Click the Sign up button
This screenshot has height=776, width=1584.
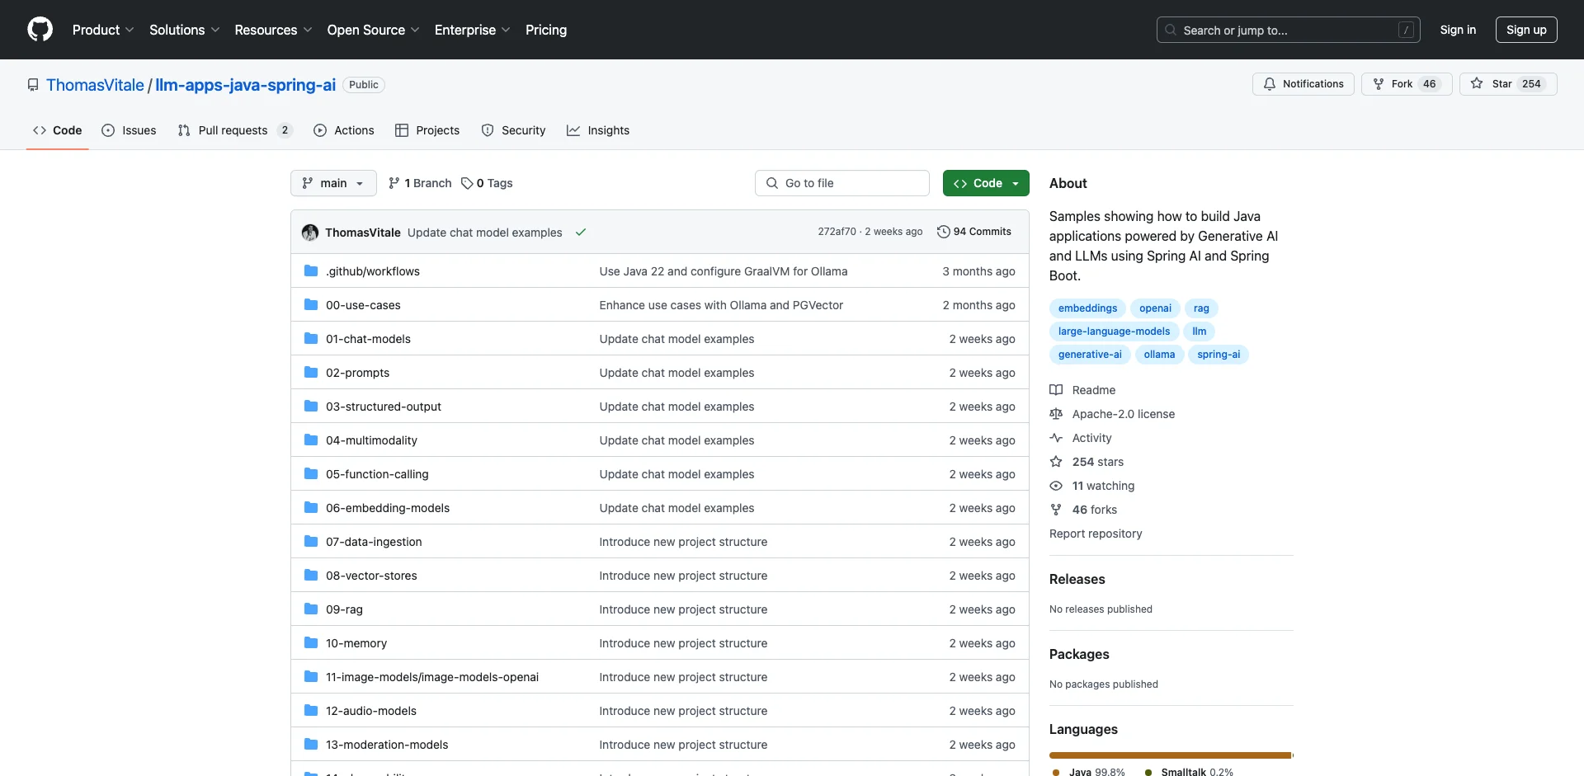1526,30
